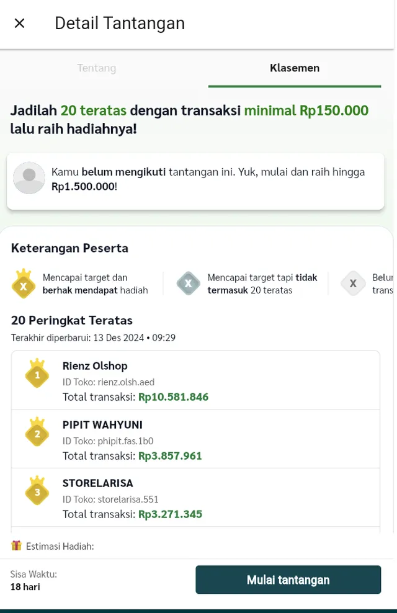
Task: Select the Klasemen tab
Action: pyautogui.click(x=295, y=68)
